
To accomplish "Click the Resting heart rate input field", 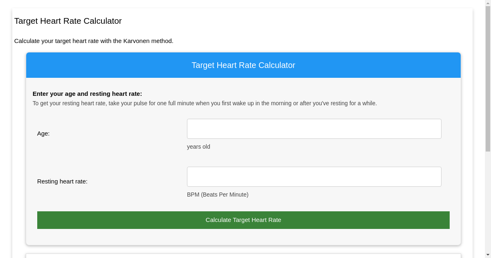I will (314, 177).
